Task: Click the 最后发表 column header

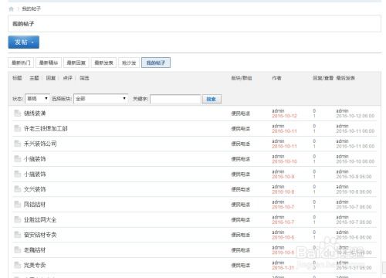Action: tap(346, 78)
